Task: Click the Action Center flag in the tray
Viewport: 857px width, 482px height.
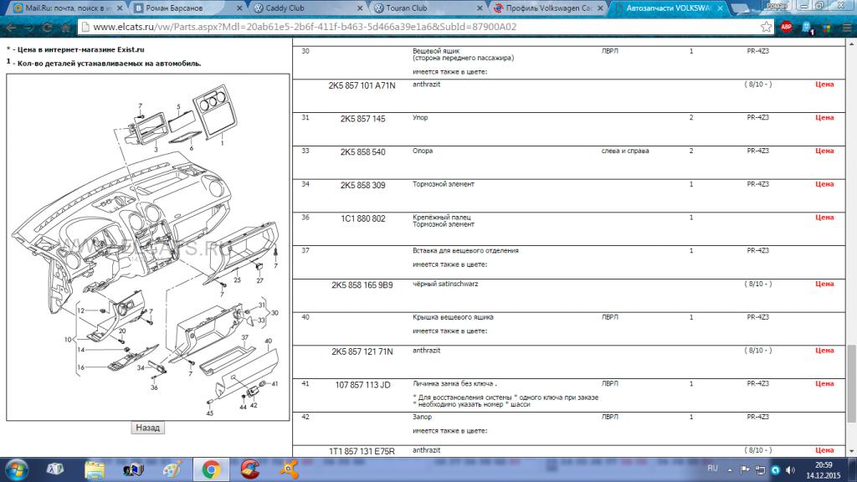Action: [745, 470]
